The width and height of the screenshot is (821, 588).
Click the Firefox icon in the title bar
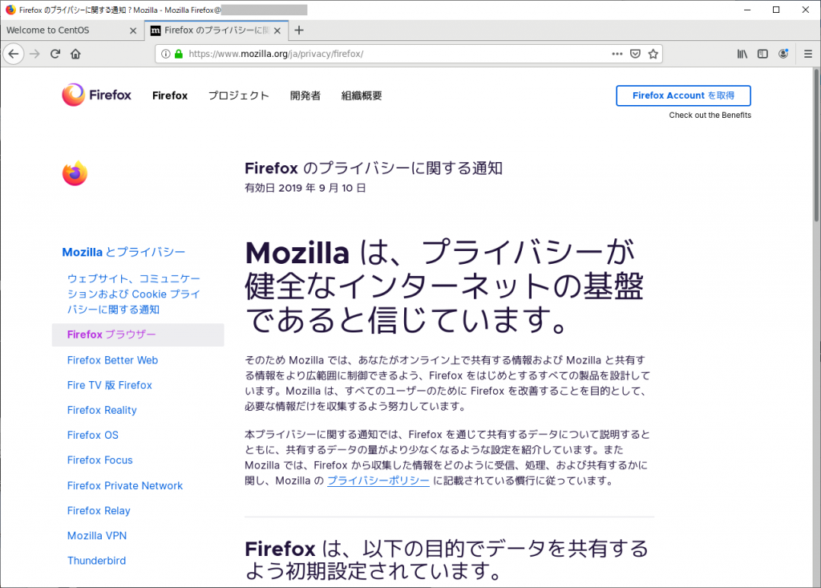point(10,10)
